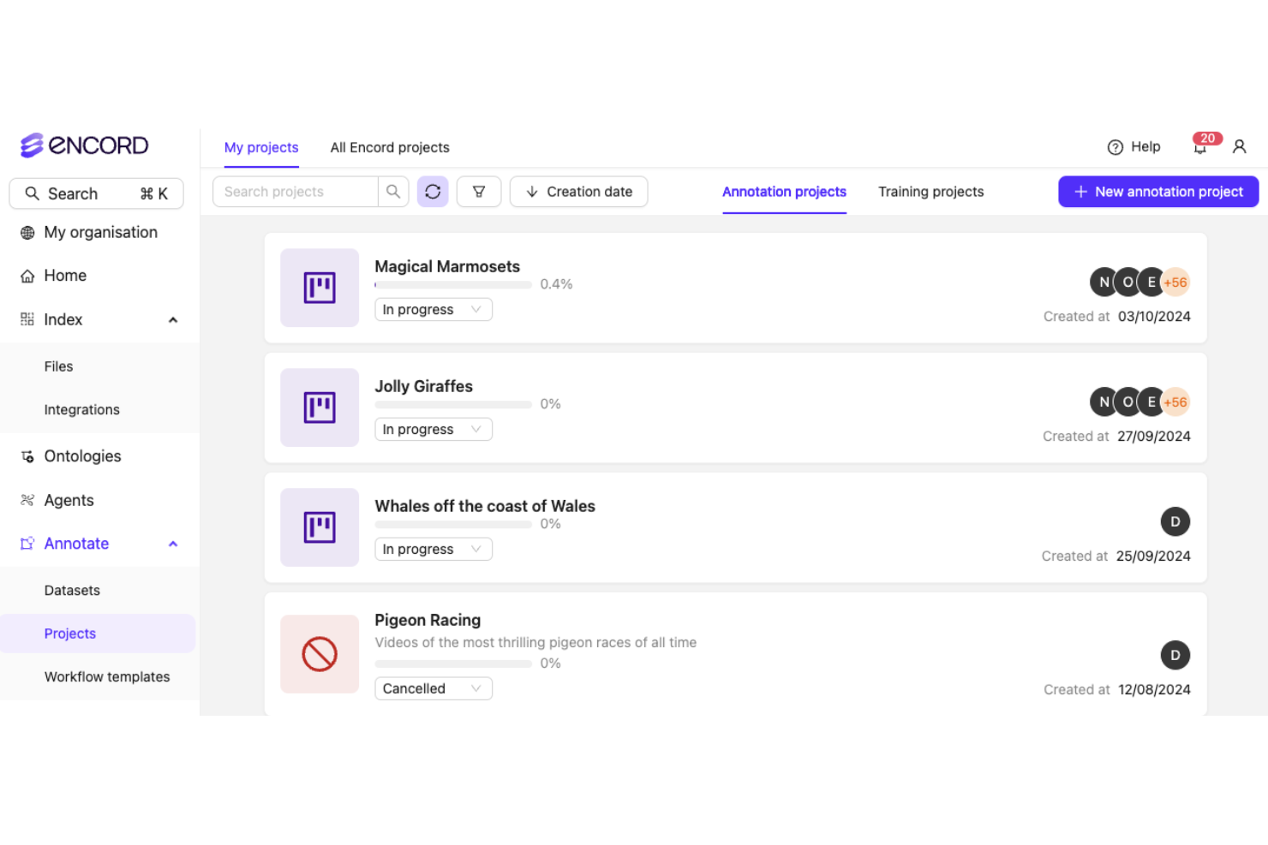Click the refresh projects icon
Viewport: 1268px width, 845px height.
click(433, 191)
